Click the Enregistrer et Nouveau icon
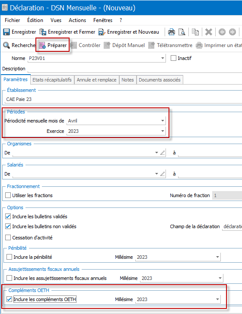 pyautogui.click(x=102, y=32)
